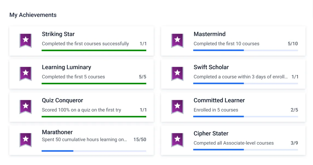Image resolution: width=313 pixels, height=165 pixels.
Task: Click the Mastermind badge icon
Action: click(177, 41)
